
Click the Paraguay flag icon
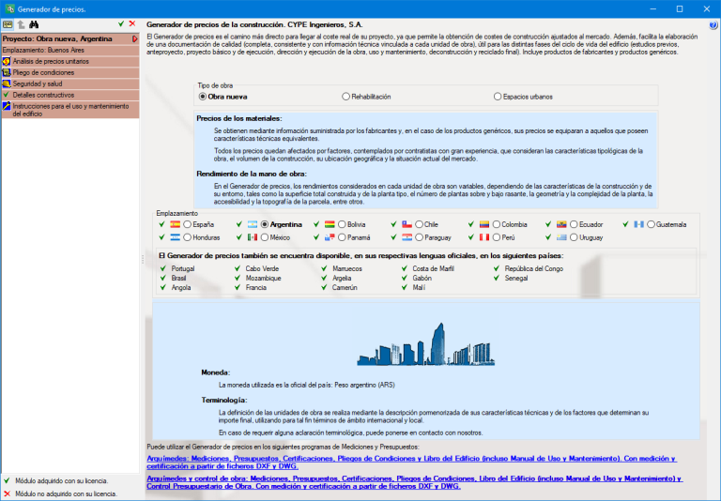point(407,237)
